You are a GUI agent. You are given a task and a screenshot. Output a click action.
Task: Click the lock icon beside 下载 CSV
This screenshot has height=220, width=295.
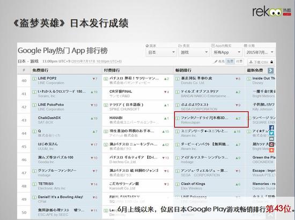click(271, 62)
